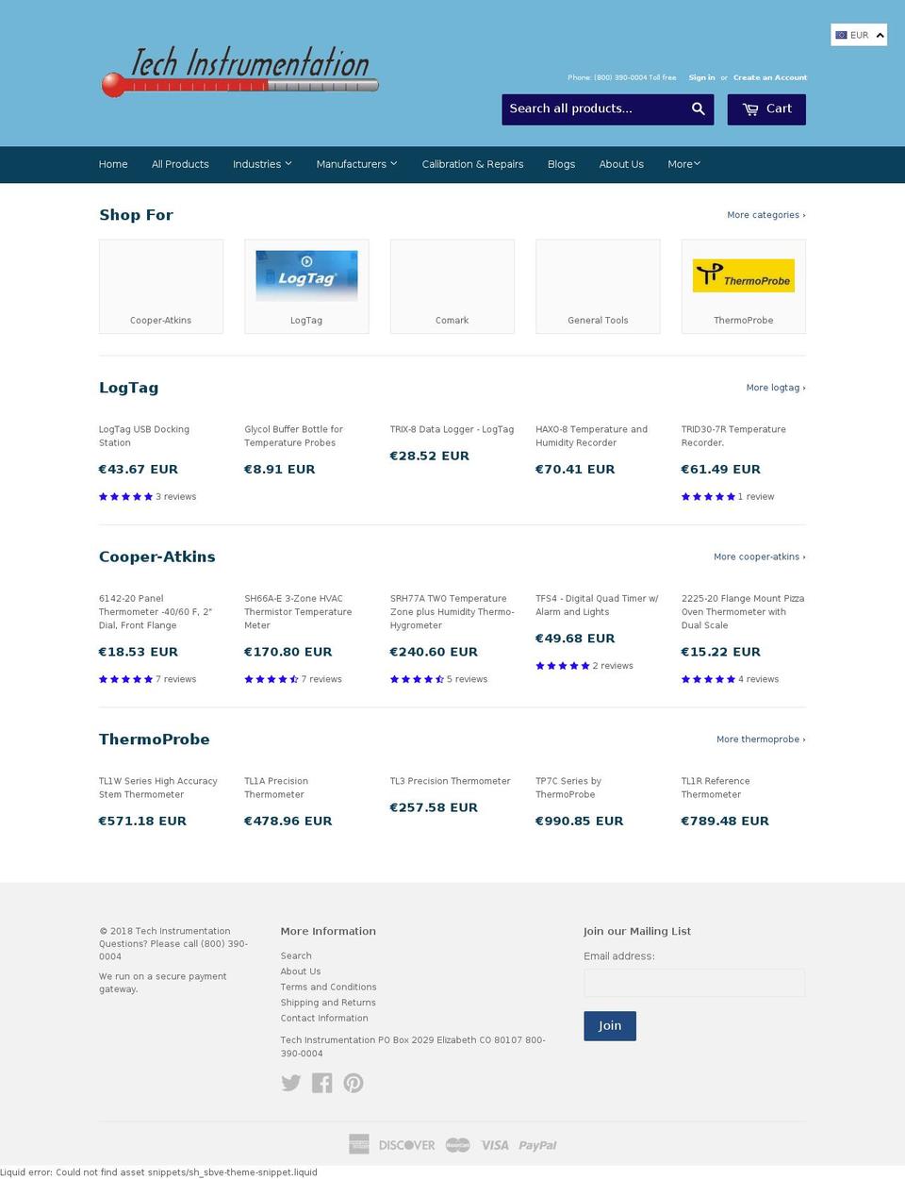Open Contact Information link
This screenshot has width=905, height=1179.
[x=324, y=1018]
